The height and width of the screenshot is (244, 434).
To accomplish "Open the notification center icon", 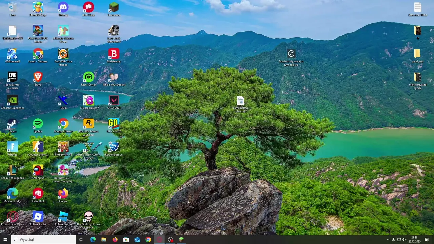I will tap(427, 240).
